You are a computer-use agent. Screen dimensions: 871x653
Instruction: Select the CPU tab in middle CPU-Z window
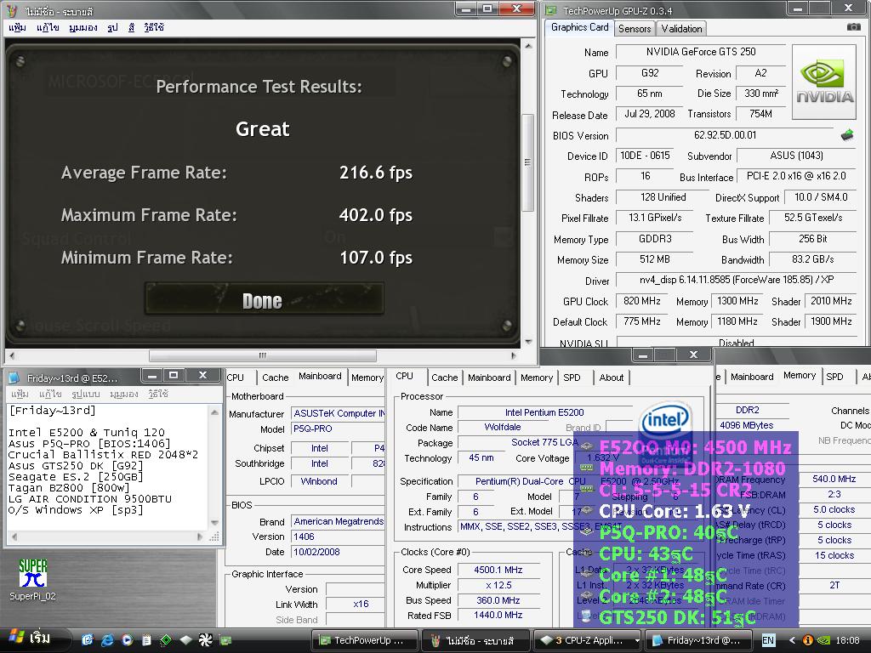(404, 376)
